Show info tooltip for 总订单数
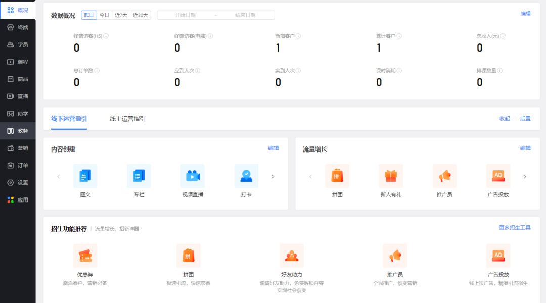The width and height of the screenshot is (546, 303). 97,71
